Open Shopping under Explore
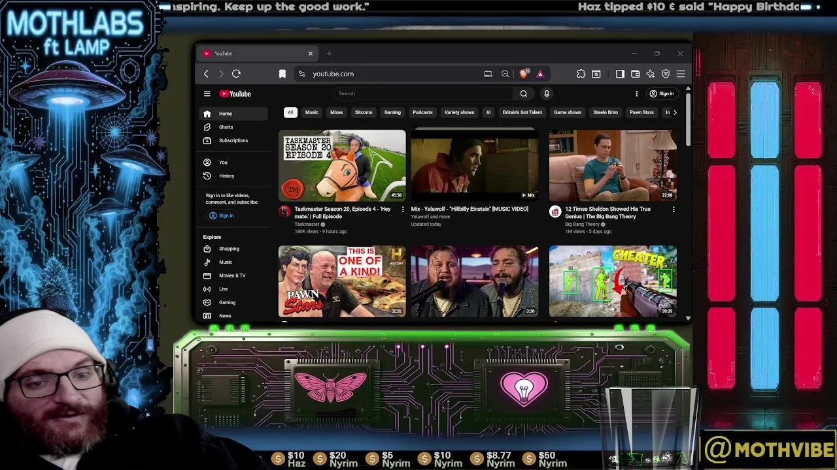The image size is (837, 470). (x=233, y=249)
